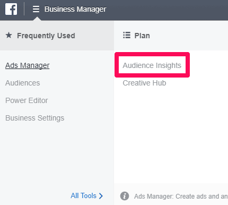Viewport: 228px width, 205px height.
Task: Expand the All Tools link
Action: pyautogui.click(x=83, y=196)
